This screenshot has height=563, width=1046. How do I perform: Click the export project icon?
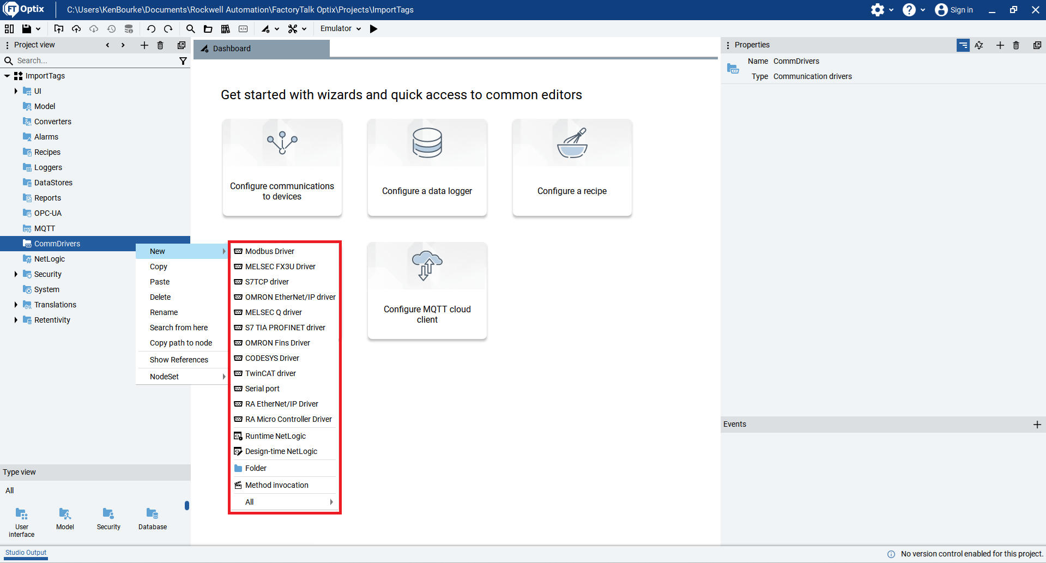tap(59, 29)
